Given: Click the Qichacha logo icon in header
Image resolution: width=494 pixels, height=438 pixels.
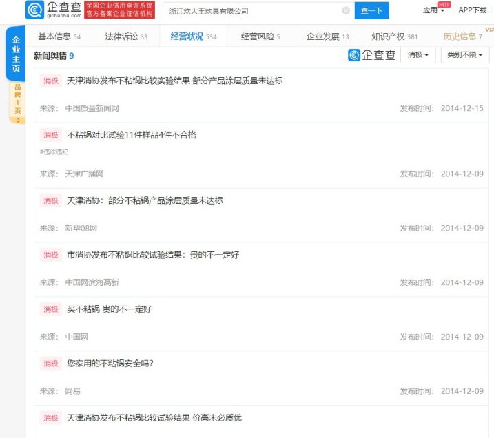Looking at the screenshot, I should coord(34,10).
